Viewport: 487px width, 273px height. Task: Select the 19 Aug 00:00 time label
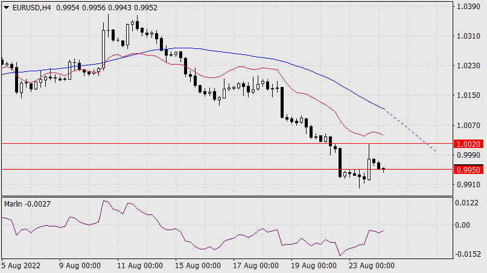tap(314, 266)
